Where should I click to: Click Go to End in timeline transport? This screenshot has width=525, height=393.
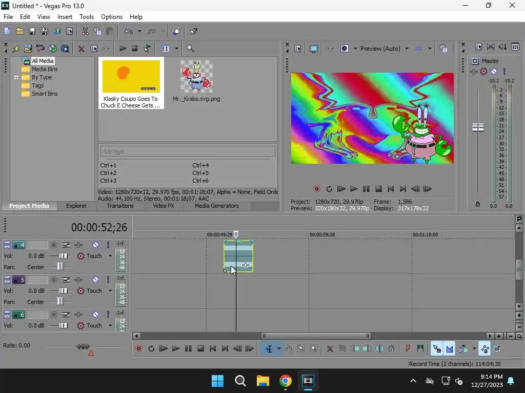[x=225, y=348]
